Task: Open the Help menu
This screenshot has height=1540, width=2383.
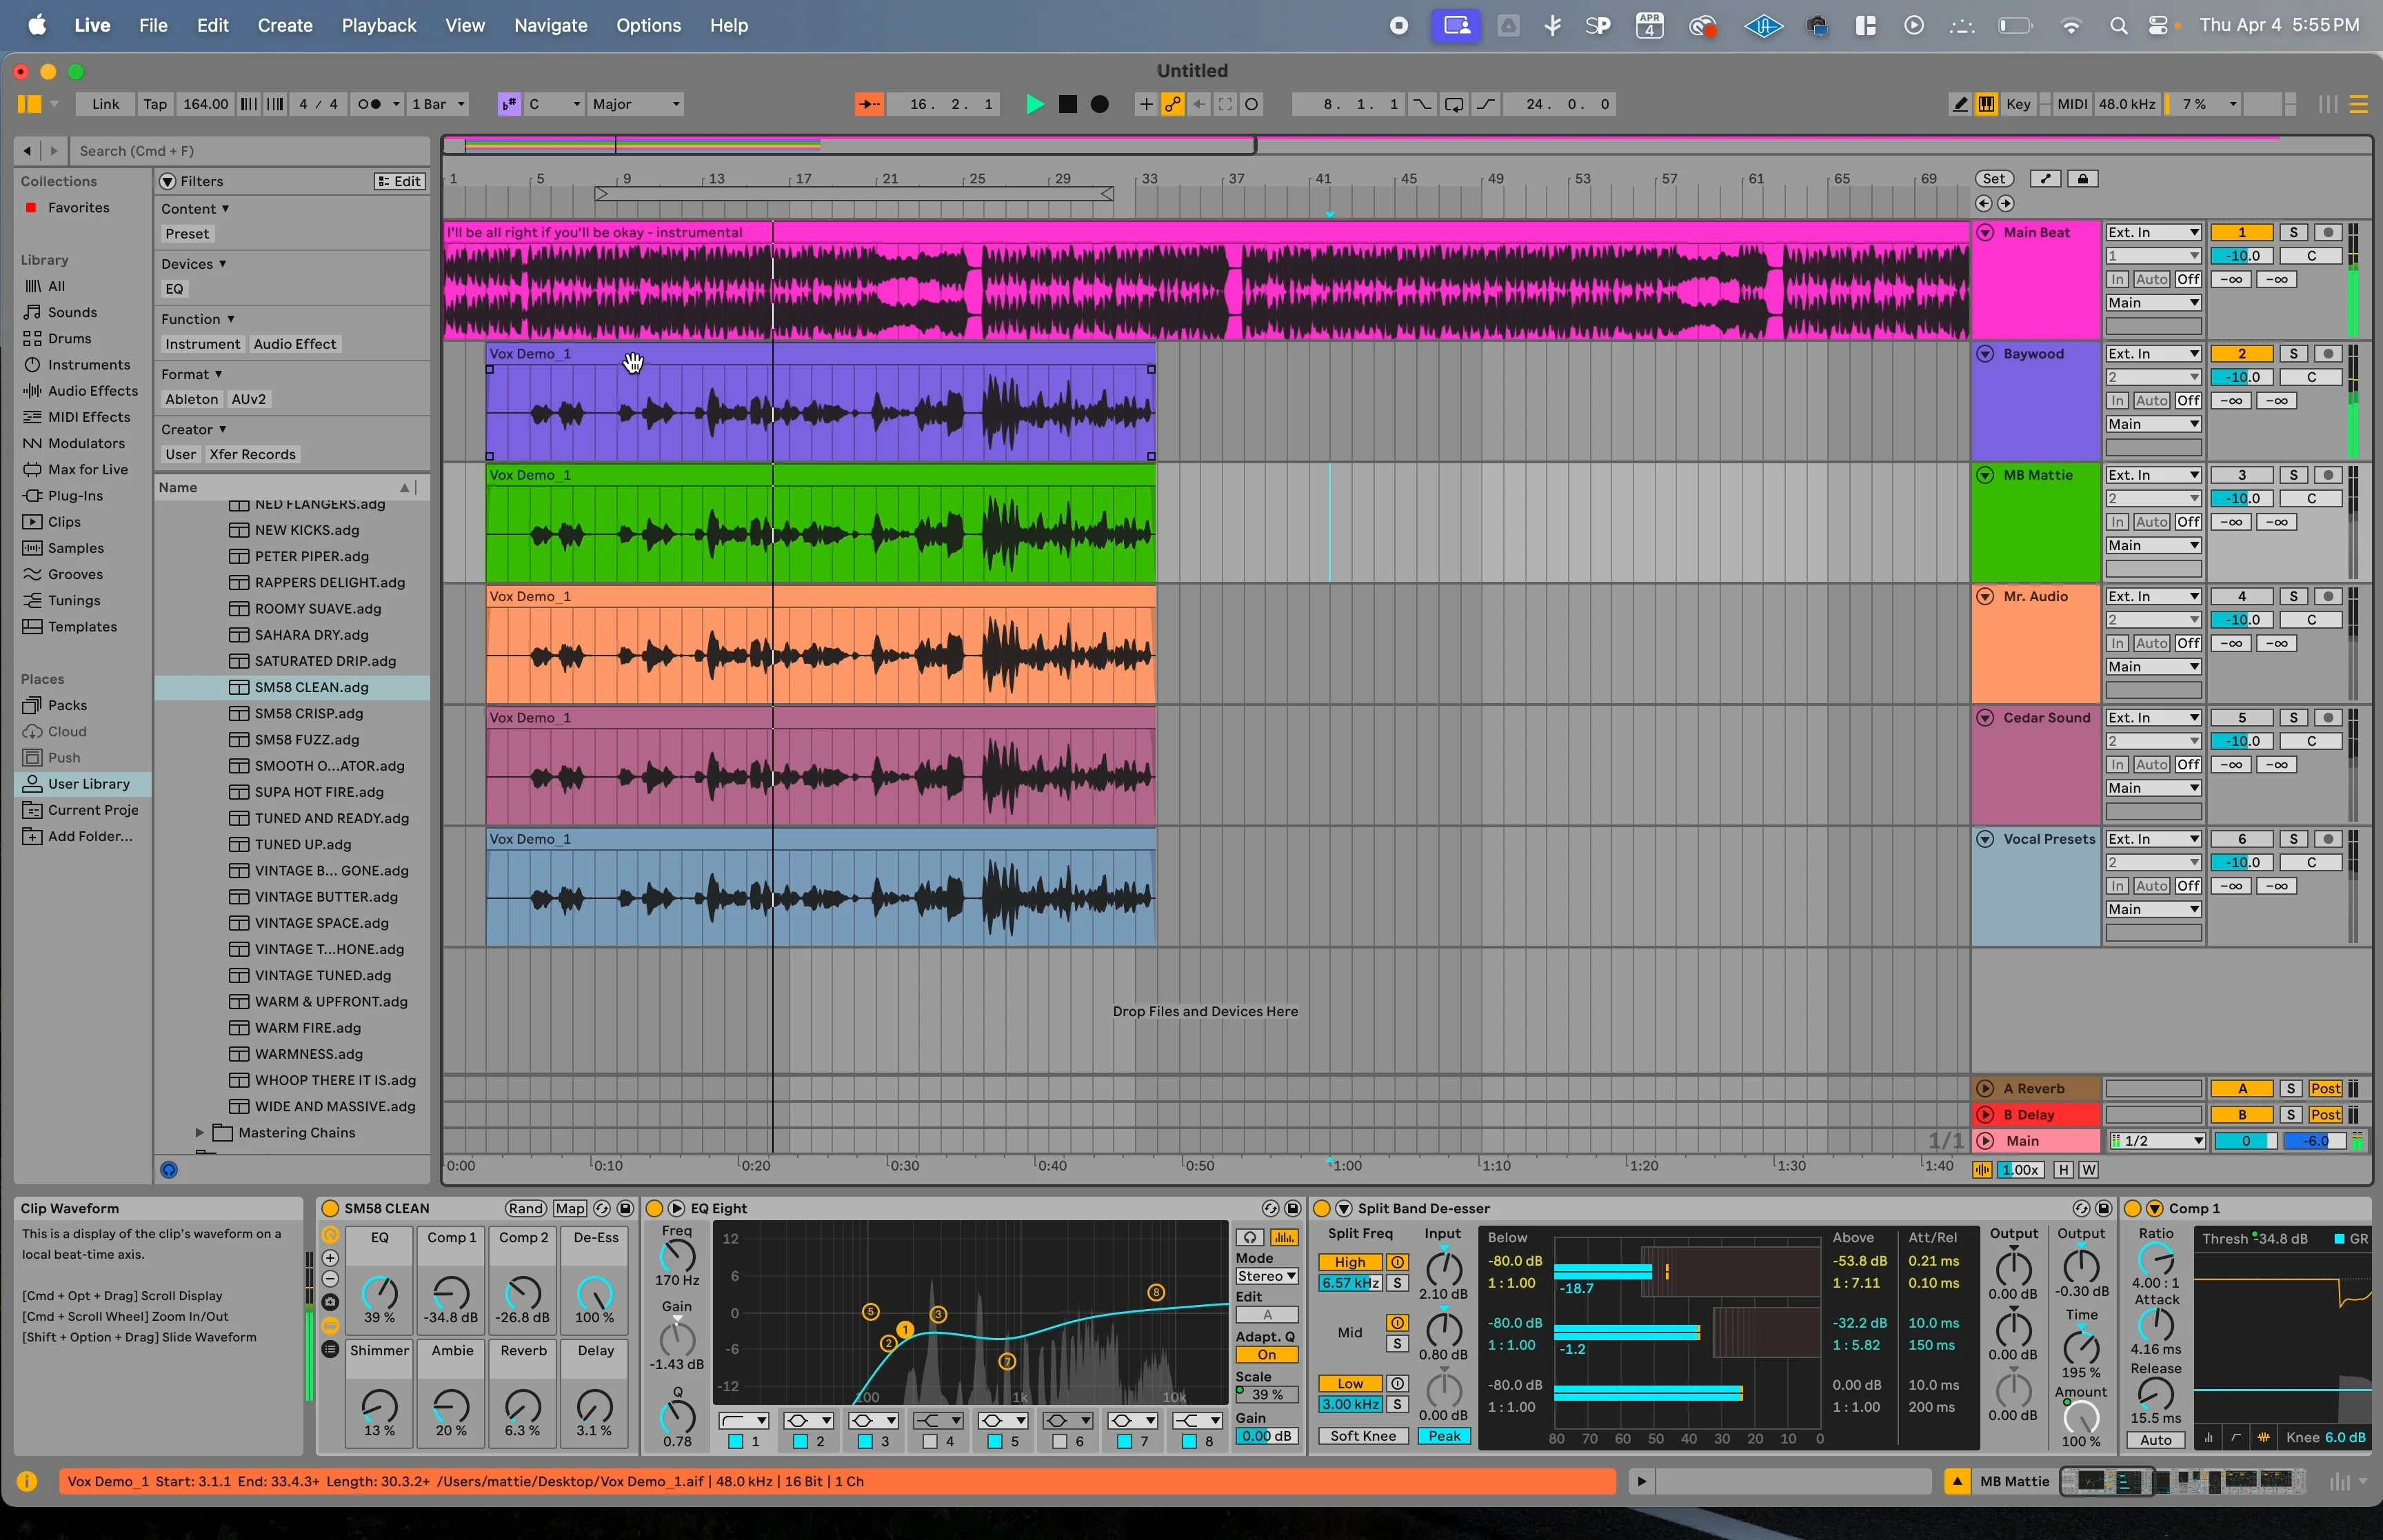Action: pos(729,26)
